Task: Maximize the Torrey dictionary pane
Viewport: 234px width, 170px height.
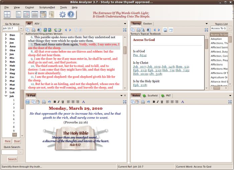Action: (x=206, y=30)
